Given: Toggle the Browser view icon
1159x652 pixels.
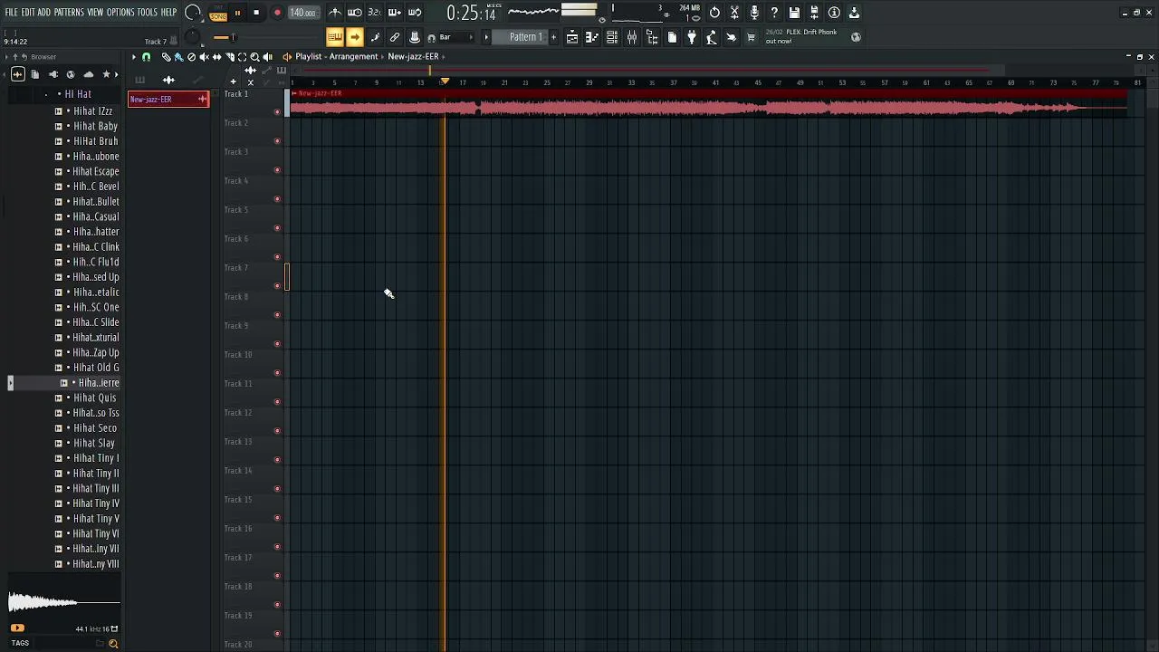Looking at the screenshot, I should [x=652, y=37].
